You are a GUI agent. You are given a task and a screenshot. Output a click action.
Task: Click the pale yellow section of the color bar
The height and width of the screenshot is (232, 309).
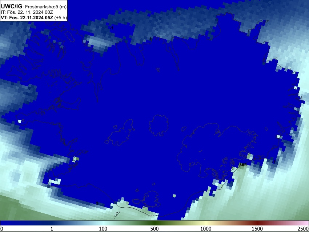tap(206, 223)
